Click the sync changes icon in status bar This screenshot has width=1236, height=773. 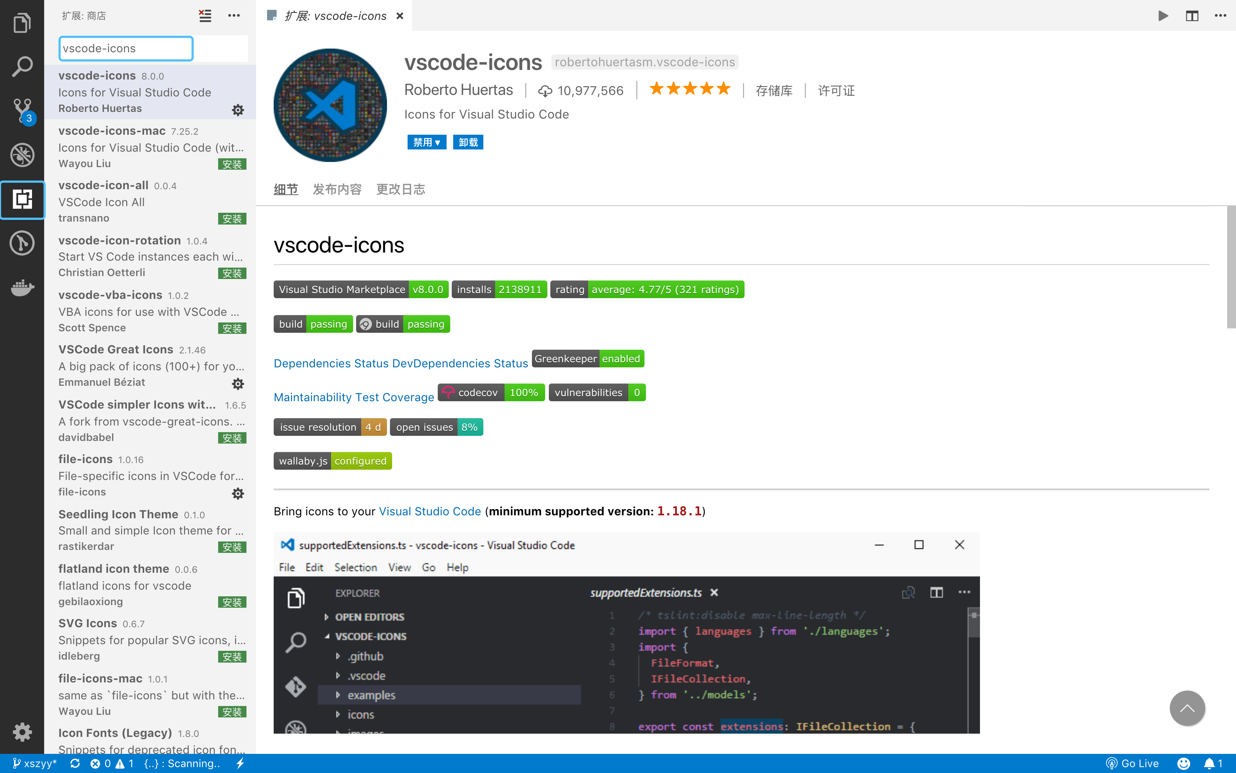click(75, 763)
